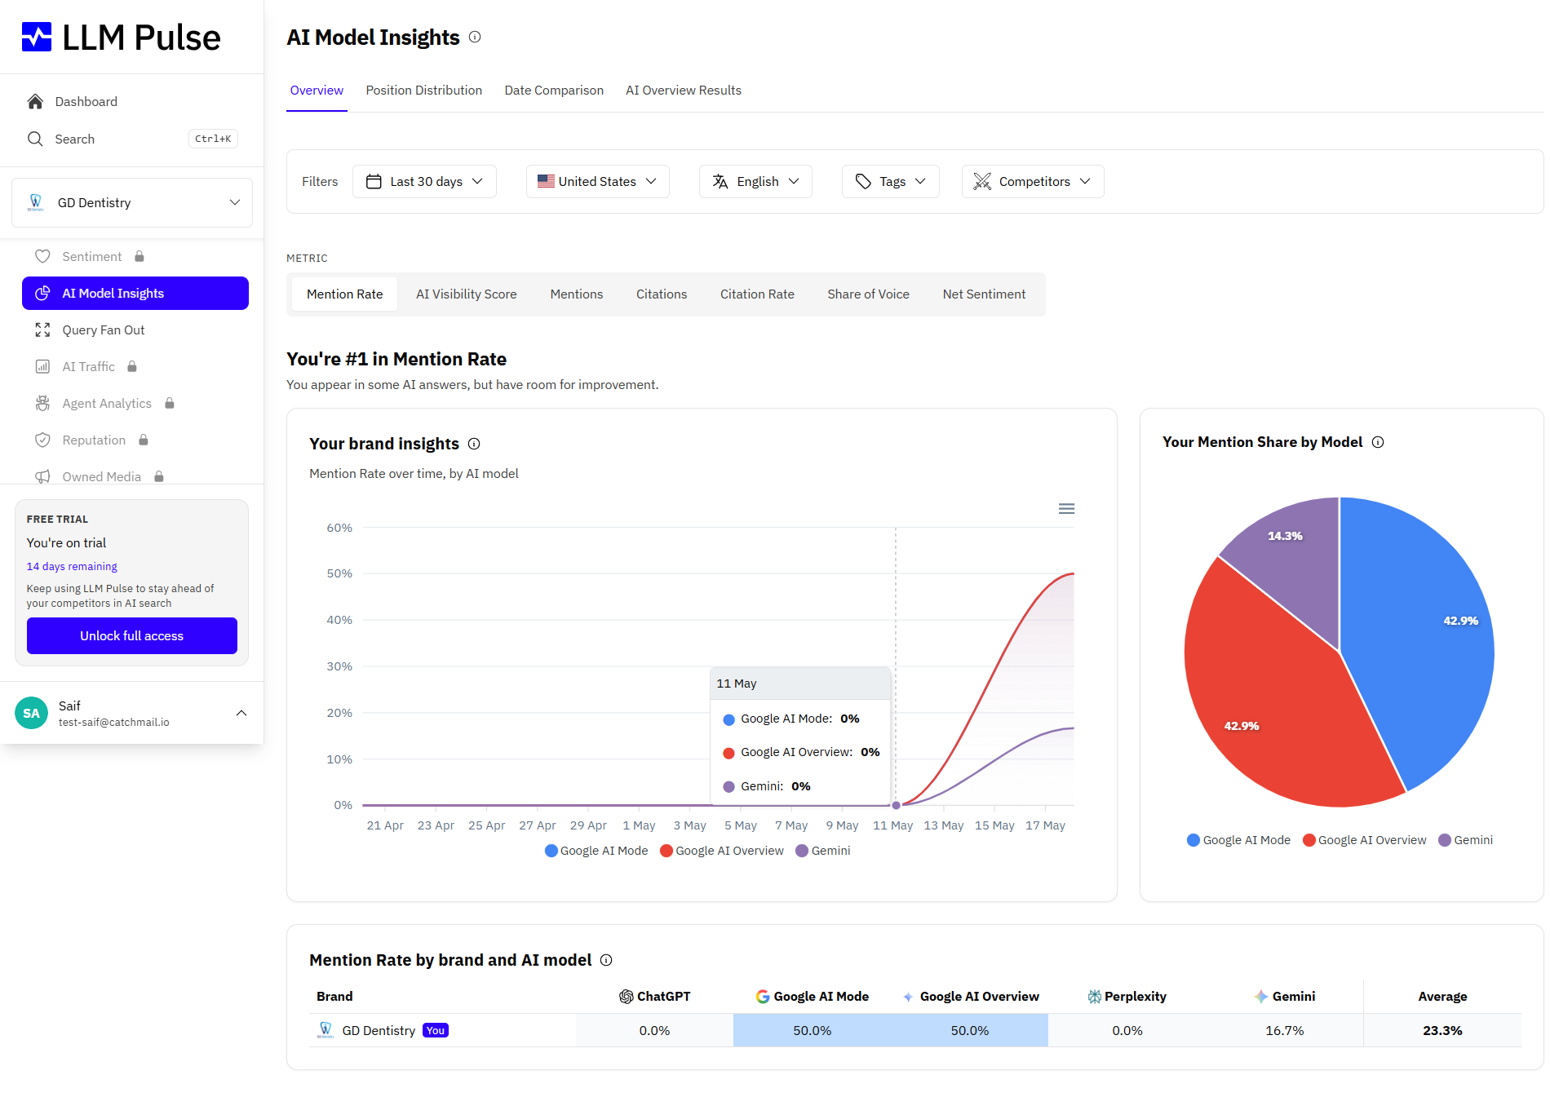Click the Owned Media megaphone icon

42,476
